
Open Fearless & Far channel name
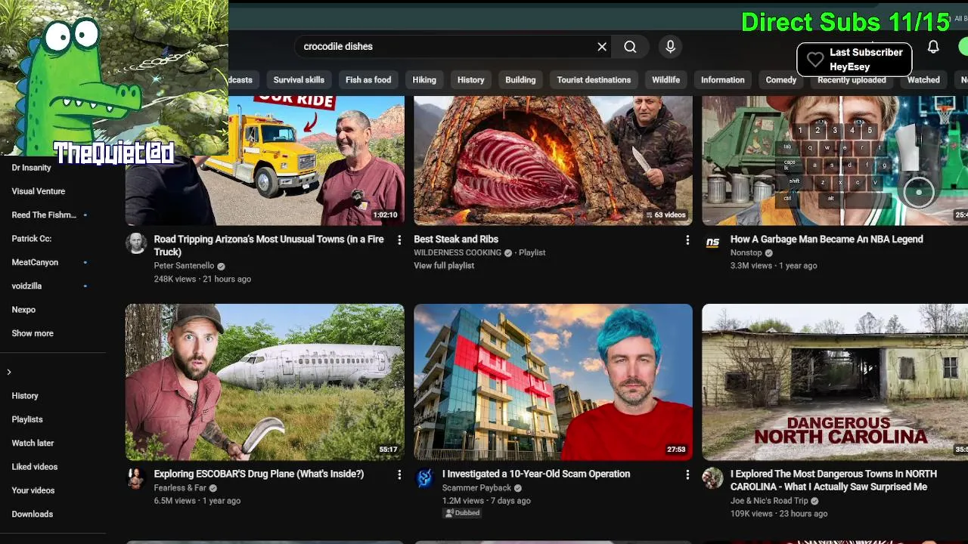click(180, 488)
